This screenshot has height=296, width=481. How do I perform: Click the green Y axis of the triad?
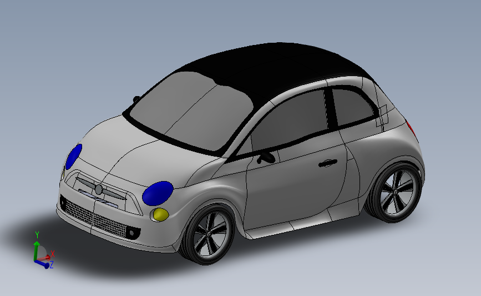[x=37, y=250]
